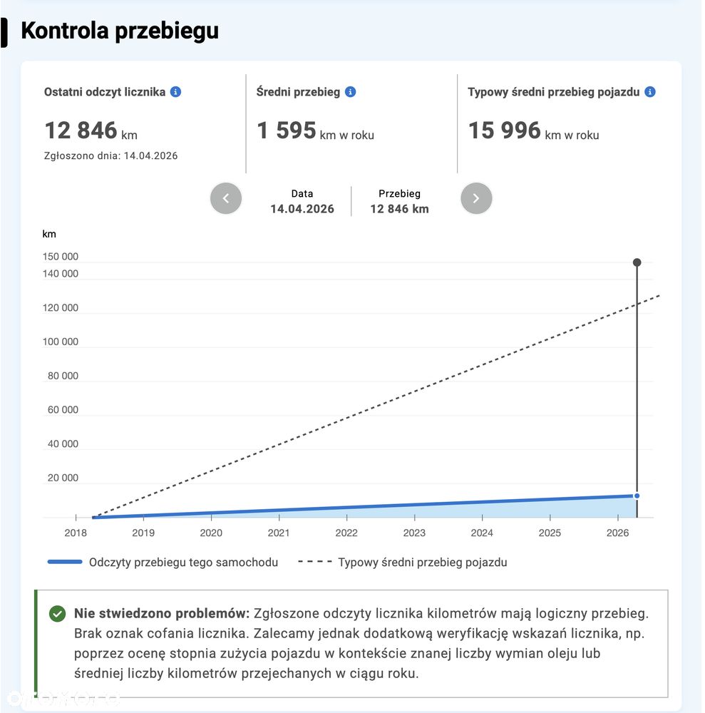Click the 120 000 y-axis label

(61, 307)
